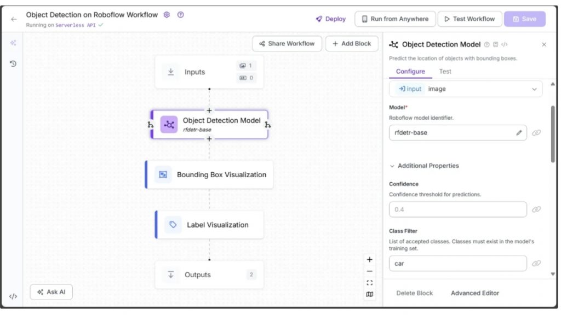
Task: Collapse the Additional Properties section
Action: pos(392,166)
